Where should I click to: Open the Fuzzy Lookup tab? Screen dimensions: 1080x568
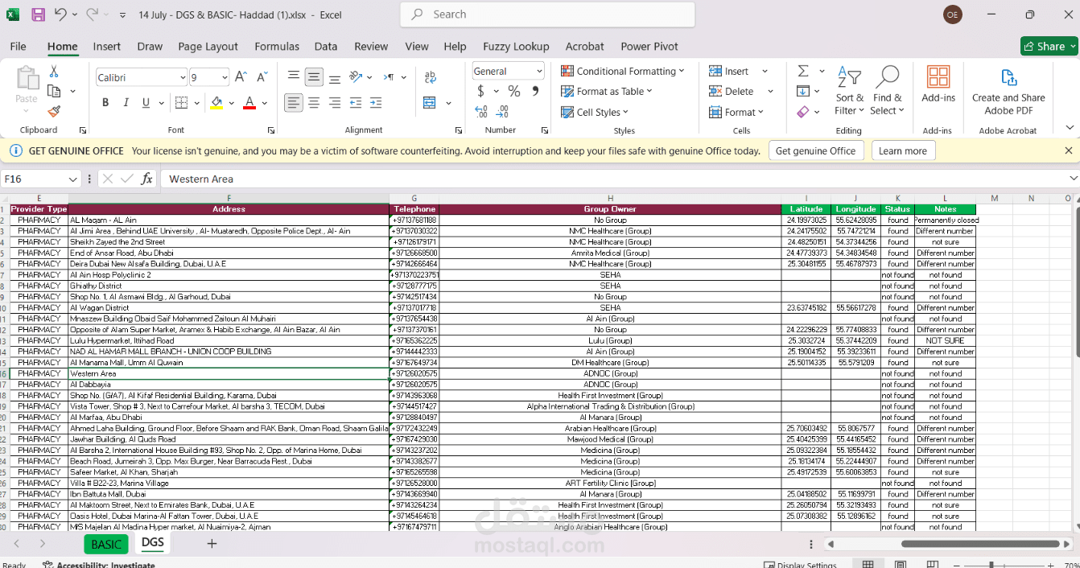coord(516,47)
